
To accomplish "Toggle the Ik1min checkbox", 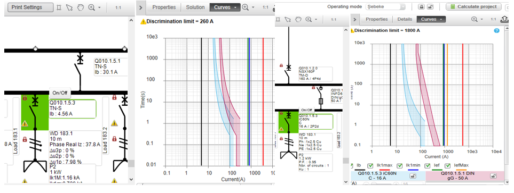I will (x=400, y=165).
